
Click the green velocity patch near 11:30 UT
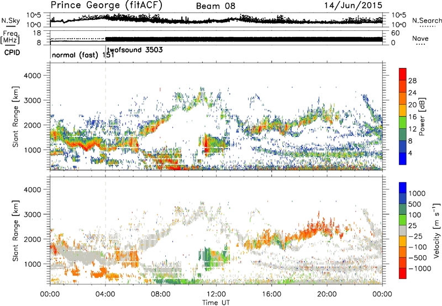point(208,258)
